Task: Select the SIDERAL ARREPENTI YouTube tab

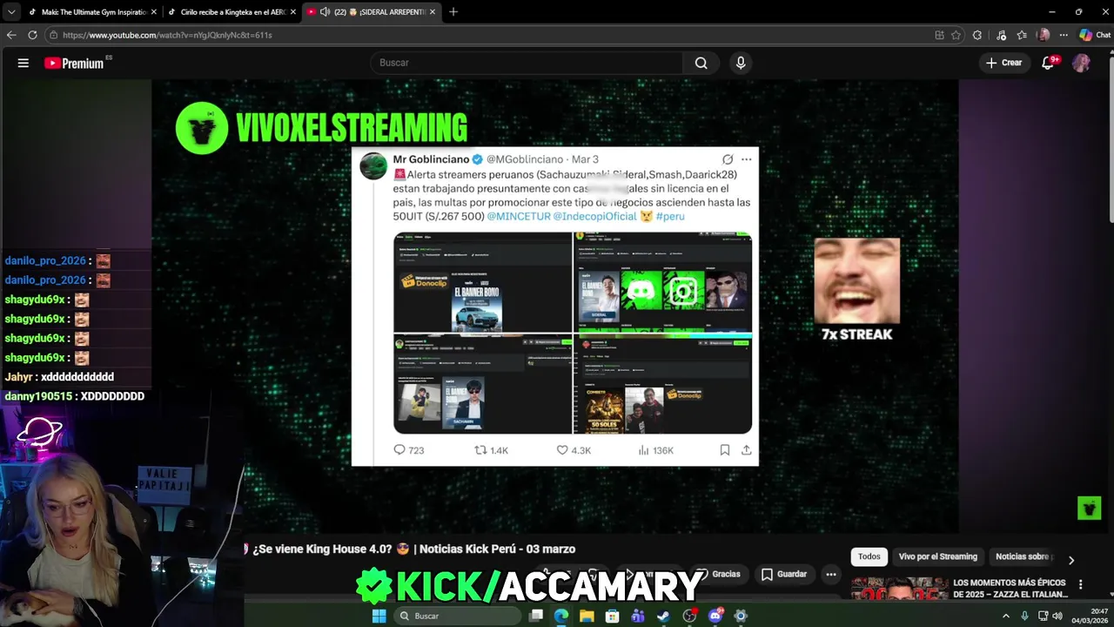Action: click(x=370, y=12)
